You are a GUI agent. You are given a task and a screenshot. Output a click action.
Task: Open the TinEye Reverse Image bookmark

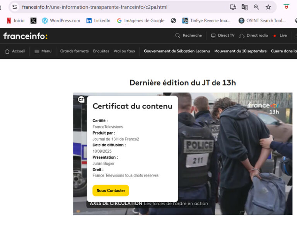[206, 20]
